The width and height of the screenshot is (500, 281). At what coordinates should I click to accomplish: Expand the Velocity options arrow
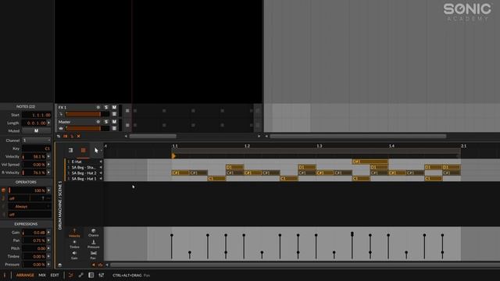point(48,156)
